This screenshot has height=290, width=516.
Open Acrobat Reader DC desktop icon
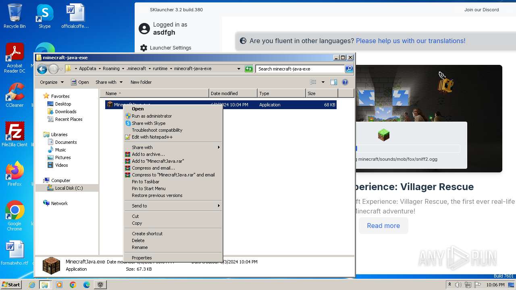[x=15, y=58]
